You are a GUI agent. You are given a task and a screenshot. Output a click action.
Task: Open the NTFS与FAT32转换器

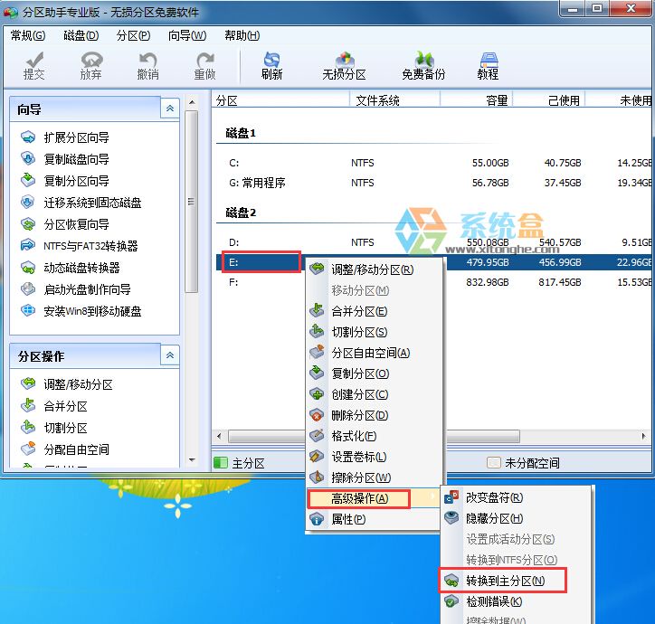(x=80, y=246)
